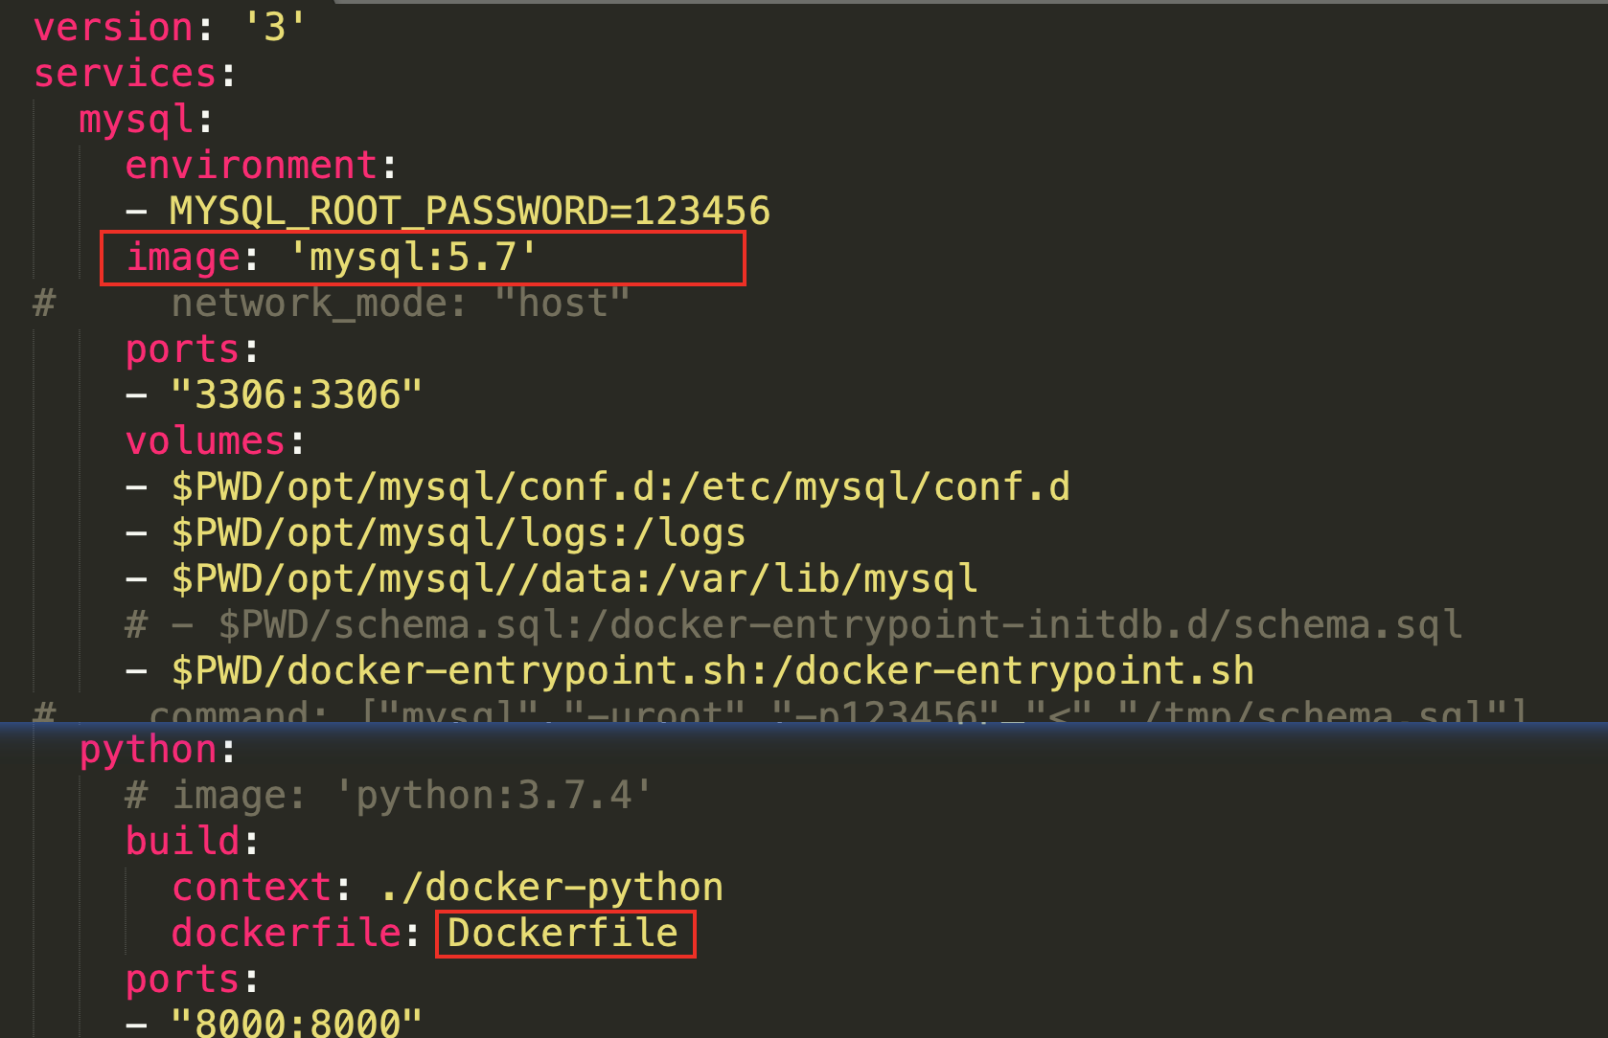
Task: Click the "3306:3306" port mapping
Action: click(296, 395)
